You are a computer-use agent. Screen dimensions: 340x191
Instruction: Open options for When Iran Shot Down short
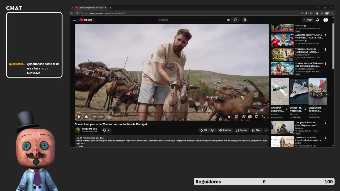(x=287, y=109)
